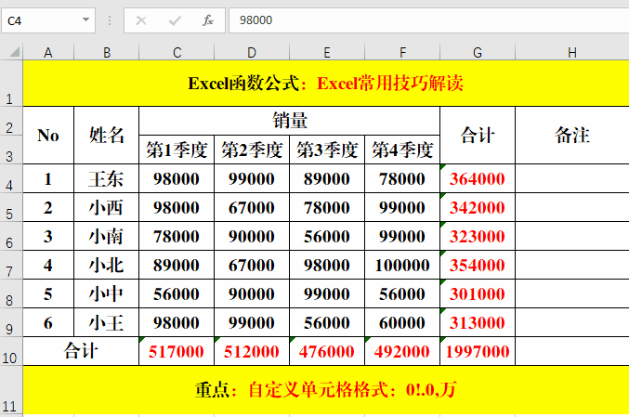Screen dimensions: 629x417
Task: Select the name cell '小南'
Action: click(x=106, y=236)
